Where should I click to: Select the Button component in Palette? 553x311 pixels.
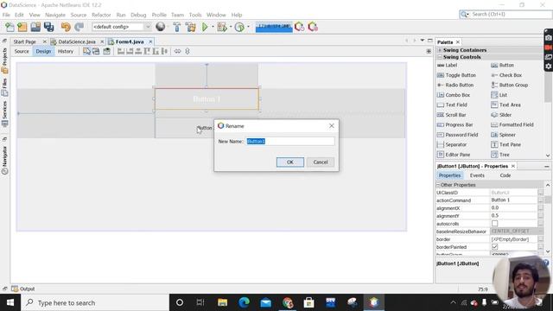pyautogui.click(x=503, y=66)
